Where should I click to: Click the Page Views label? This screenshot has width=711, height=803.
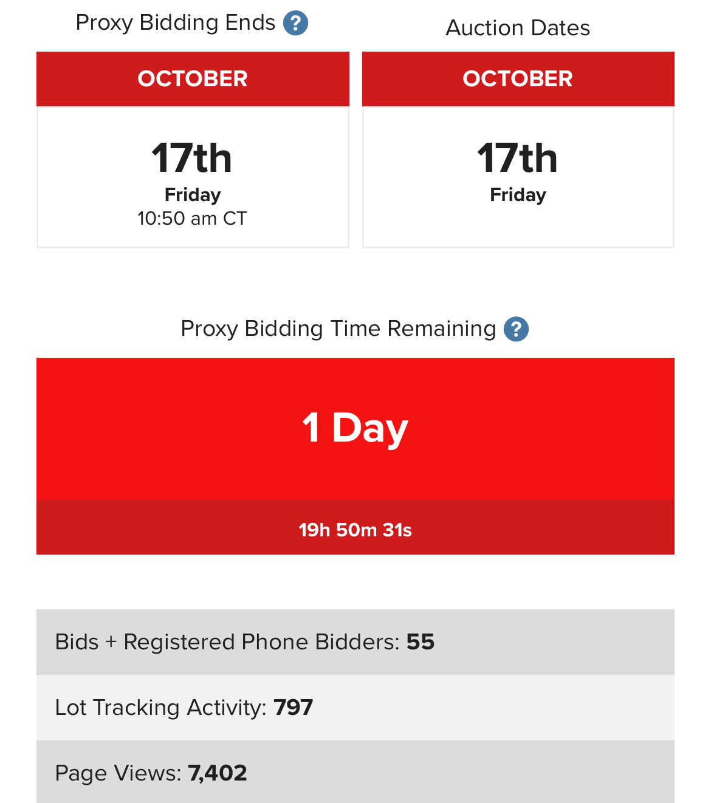tap(118, 773)
